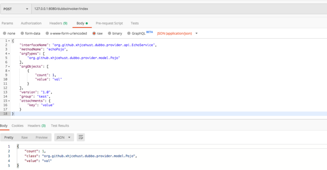Open JSON (application/json) content type dropdown
This screenshot has width=327, height=170.
click(x=177, y=33)
